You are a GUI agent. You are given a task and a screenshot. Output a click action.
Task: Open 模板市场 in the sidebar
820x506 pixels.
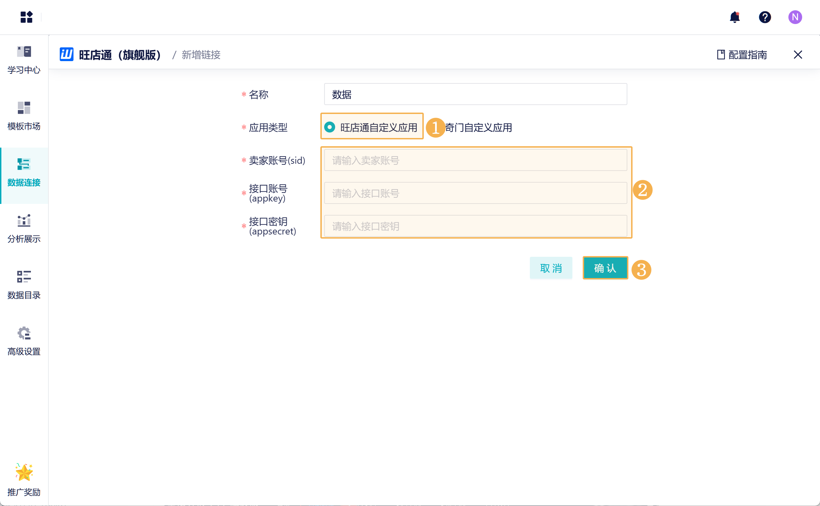point(24,116)
